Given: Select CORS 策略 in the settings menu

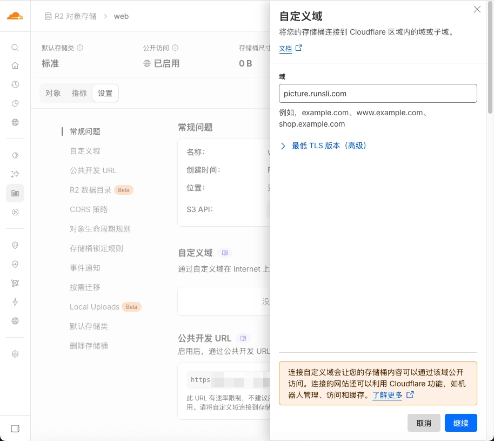Looking at the screenshot, I should click(x=89, y=209).
